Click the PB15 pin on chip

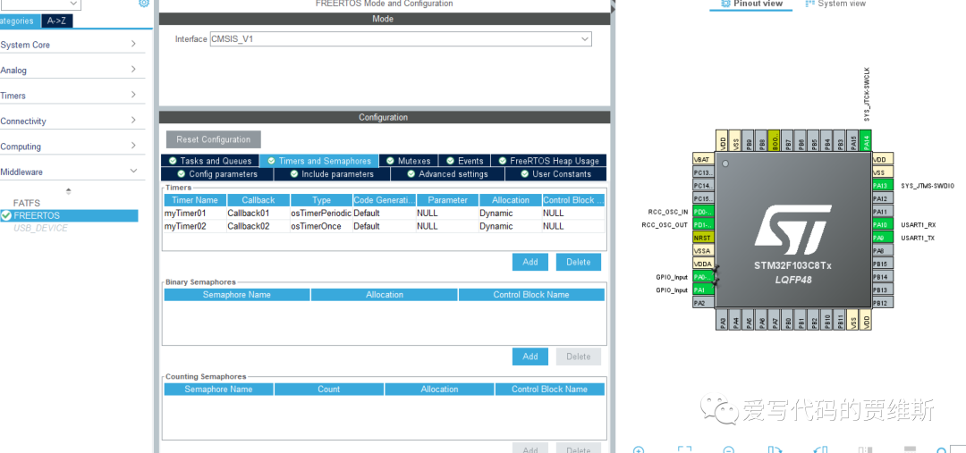(x=883, y=264)
